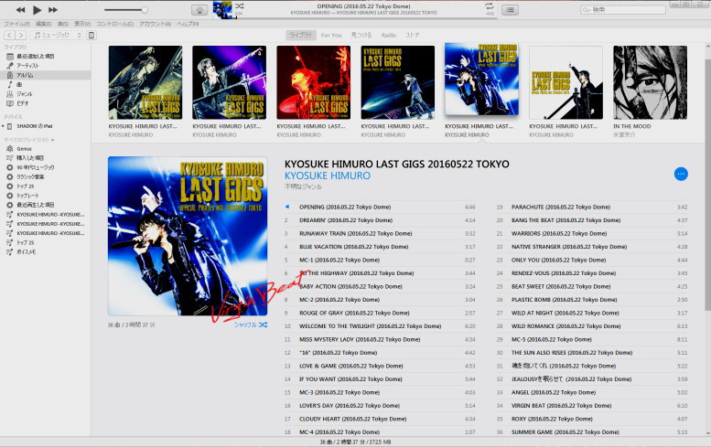Select track WELCOME TO THE TWILIGHT
The width and height of the screenshot is (711, 447).
(x=380, y=326)
